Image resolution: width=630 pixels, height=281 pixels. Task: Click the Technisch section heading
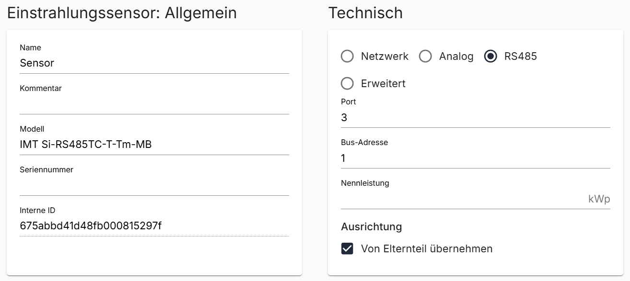click(365, 13)
